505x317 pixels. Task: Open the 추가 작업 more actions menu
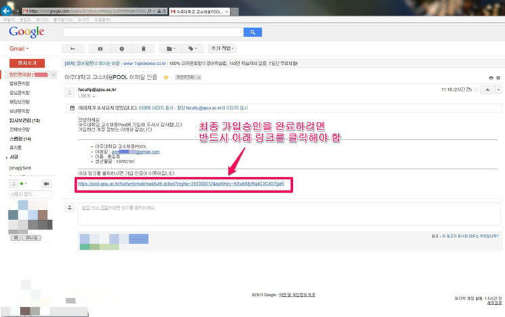click(x=222, y=48)
